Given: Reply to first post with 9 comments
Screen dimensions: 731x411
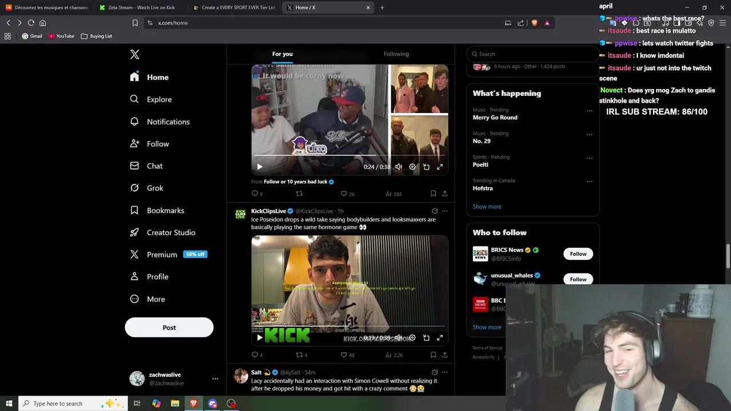Looking at the screenshot, I should (x=257, y=194).
